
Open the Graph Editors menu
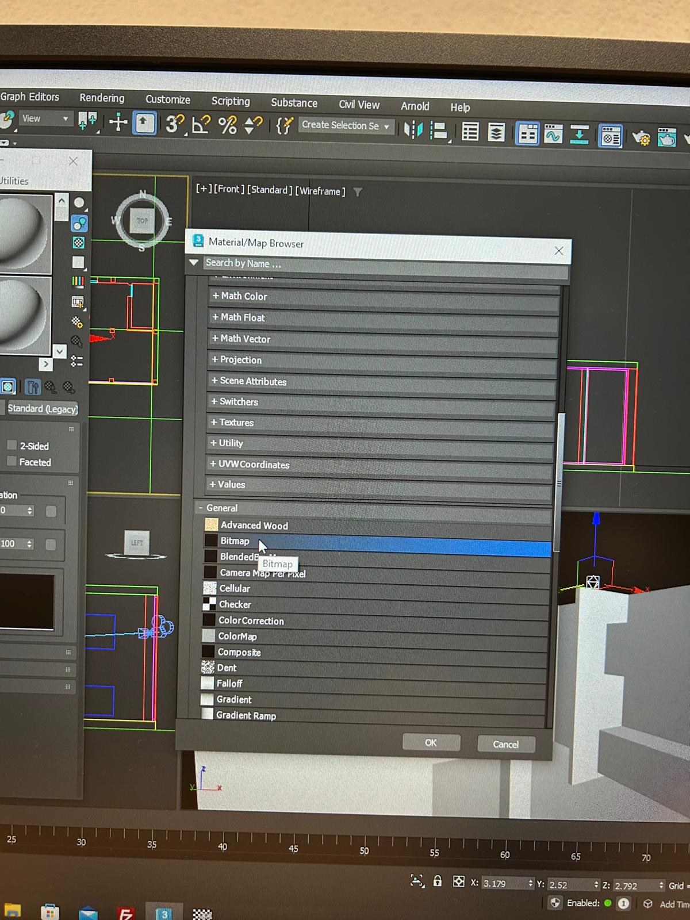click(x=30, y=97)
